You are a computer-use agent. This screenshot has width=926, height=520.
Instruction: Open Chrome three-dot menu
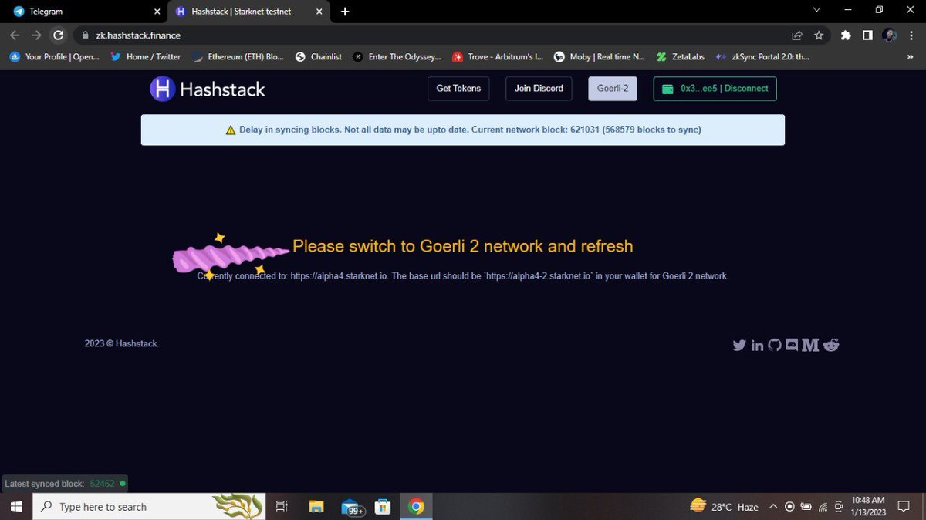pyautogui.click(x=911, y=35)
